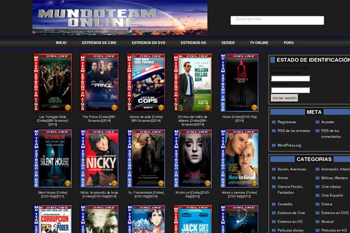Go to TV Online page
Image resolution: width=350 pixels, height=233 pixels.
point(259,43)
